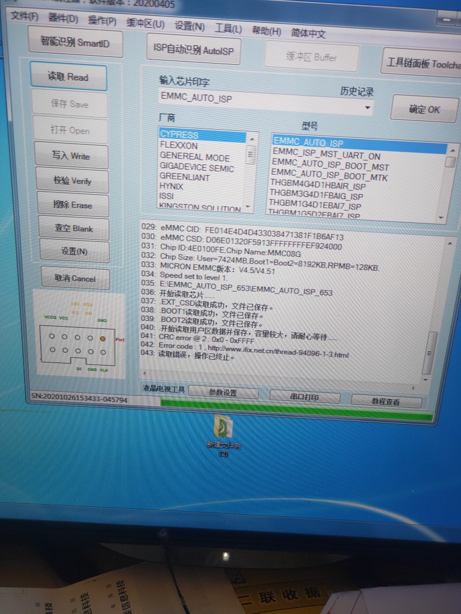Click the pin diagram image in left panel

78,334
